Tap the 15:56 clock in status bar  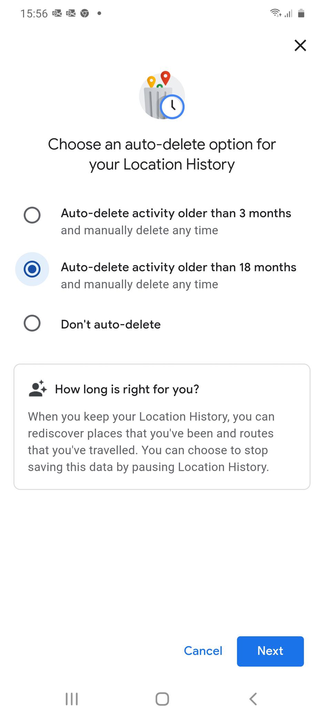click(x=34, y=13)
